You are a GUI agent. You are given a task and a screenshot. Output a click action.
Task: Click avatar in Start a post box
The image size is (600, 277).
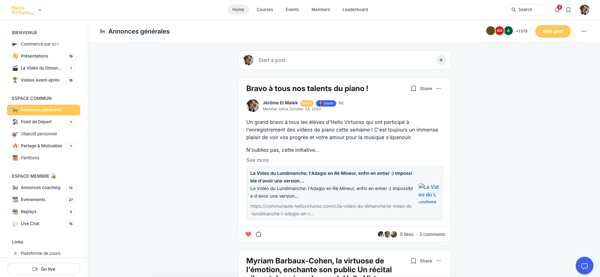coord(248,60)
